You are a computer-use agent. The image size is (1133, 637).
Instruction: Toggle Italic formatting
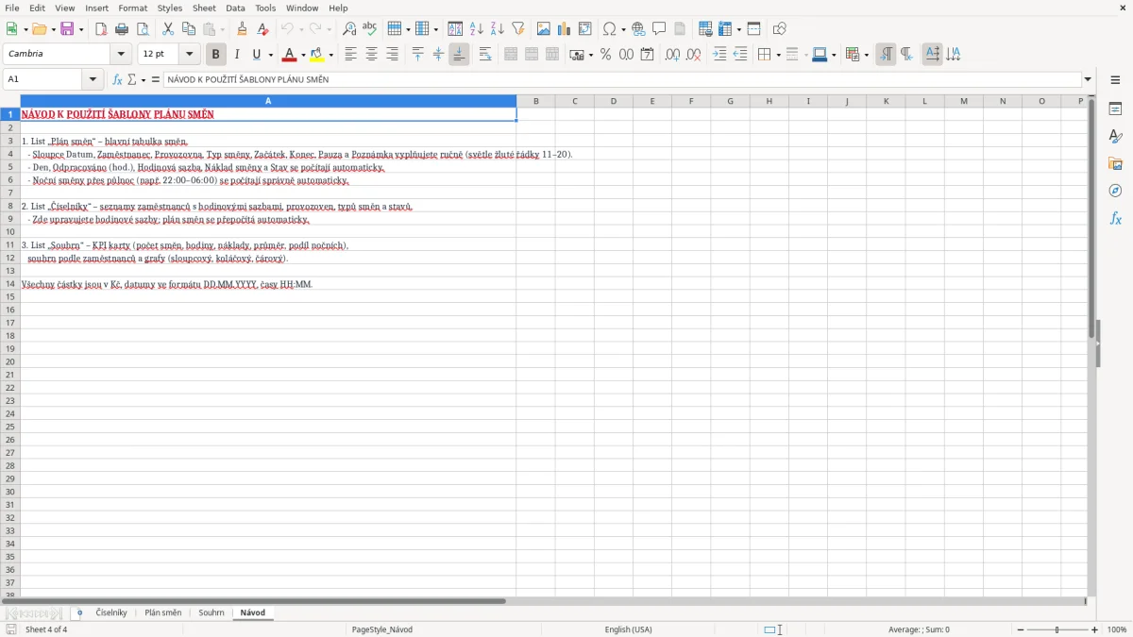(x=237, y=55)
